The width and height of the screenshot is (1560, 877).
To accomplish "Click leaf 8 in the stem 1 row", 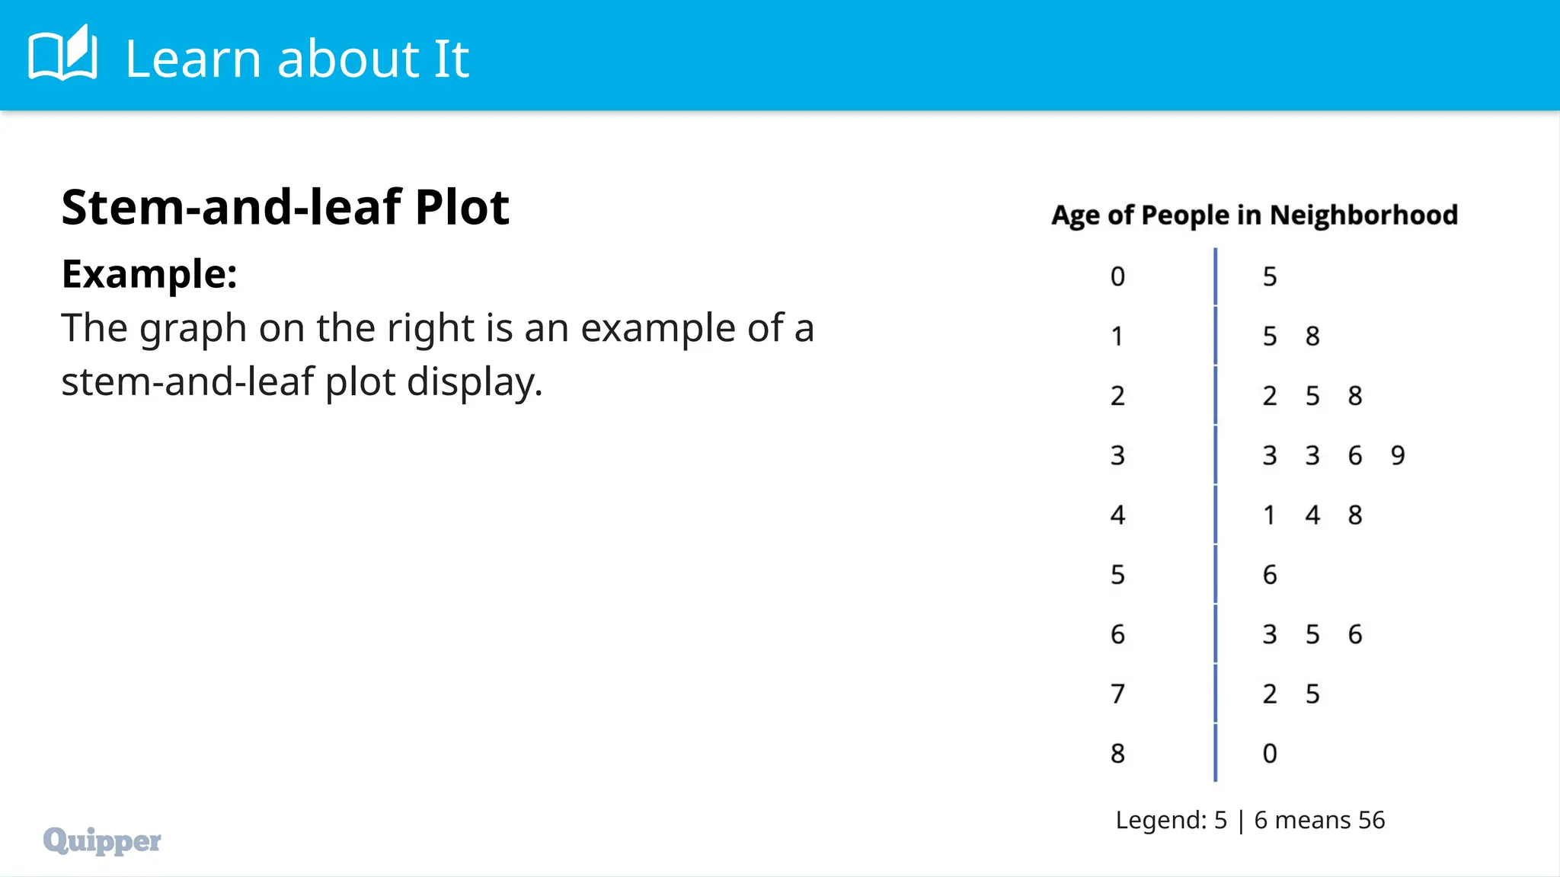I will pos(1312,336).
